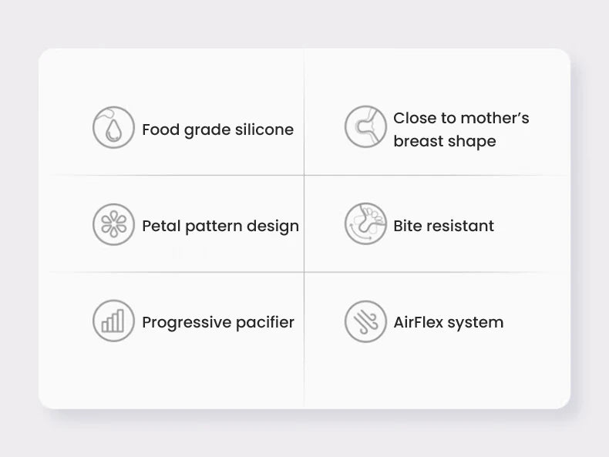The height and width of the screenshot is (457, 609).
Task: Click the divider line below Food grade silicone
Action: [177, 175]
